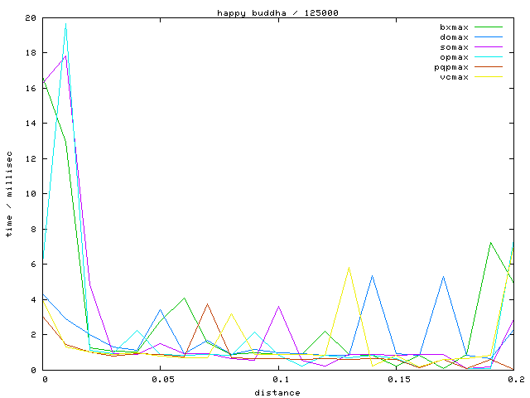Select the domax legend label

(454, 37)
